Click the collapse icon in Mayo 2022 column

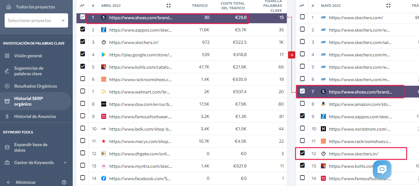pyautogui.click(x=388, y=6)
